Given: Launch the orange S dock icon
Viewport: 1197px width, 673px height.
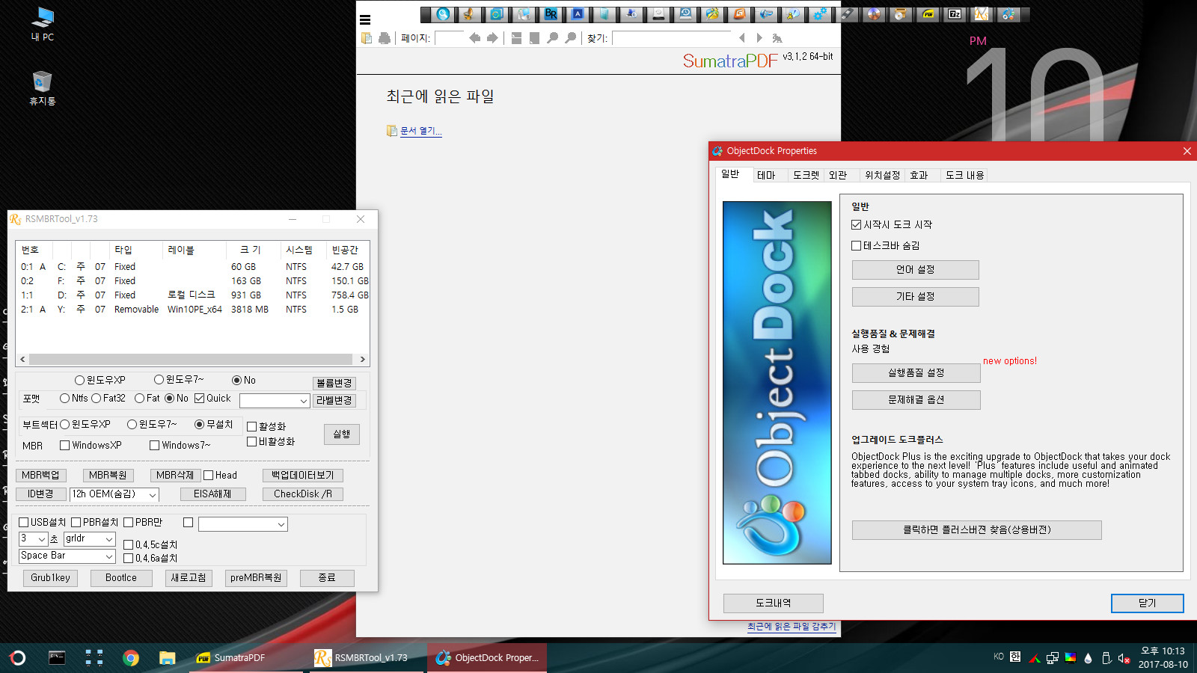Looking at the screenshot, I should pos(739,14).
